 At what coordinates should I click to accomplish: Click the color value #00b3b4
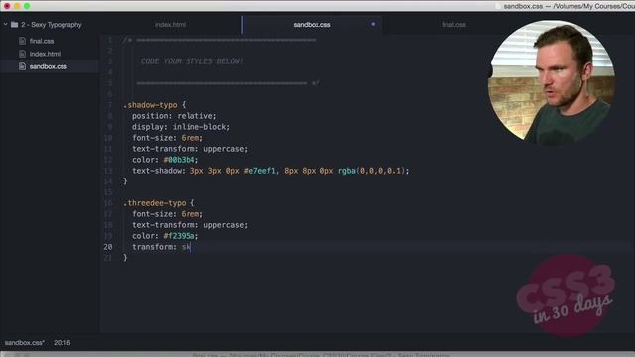(179, 160)
